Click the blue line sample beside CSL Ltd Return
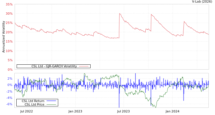 click(51, 101)
